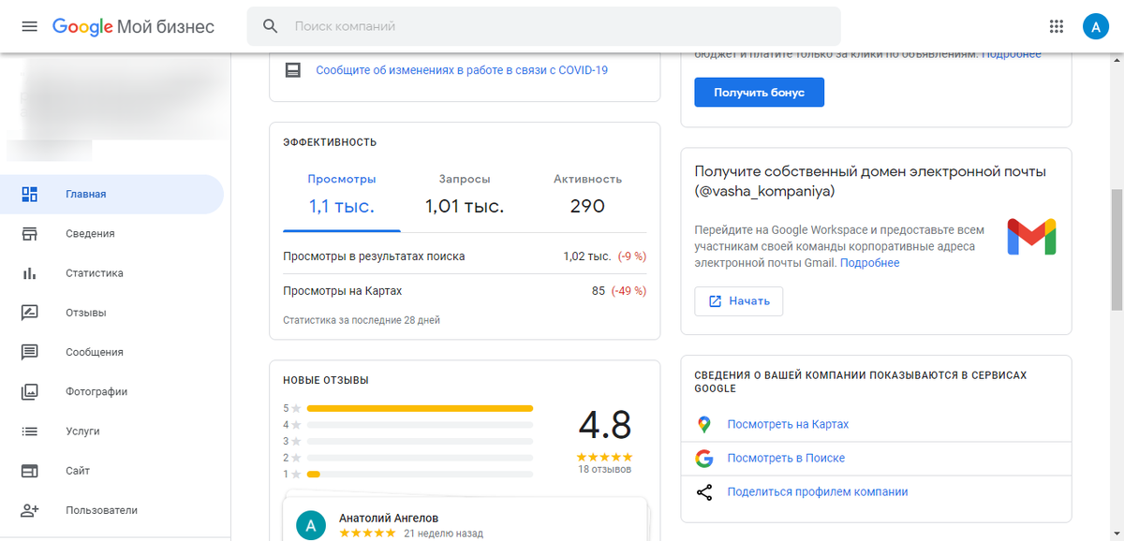Click reviewer avatar of Анатолий Ангелов

tap(310, 525)
